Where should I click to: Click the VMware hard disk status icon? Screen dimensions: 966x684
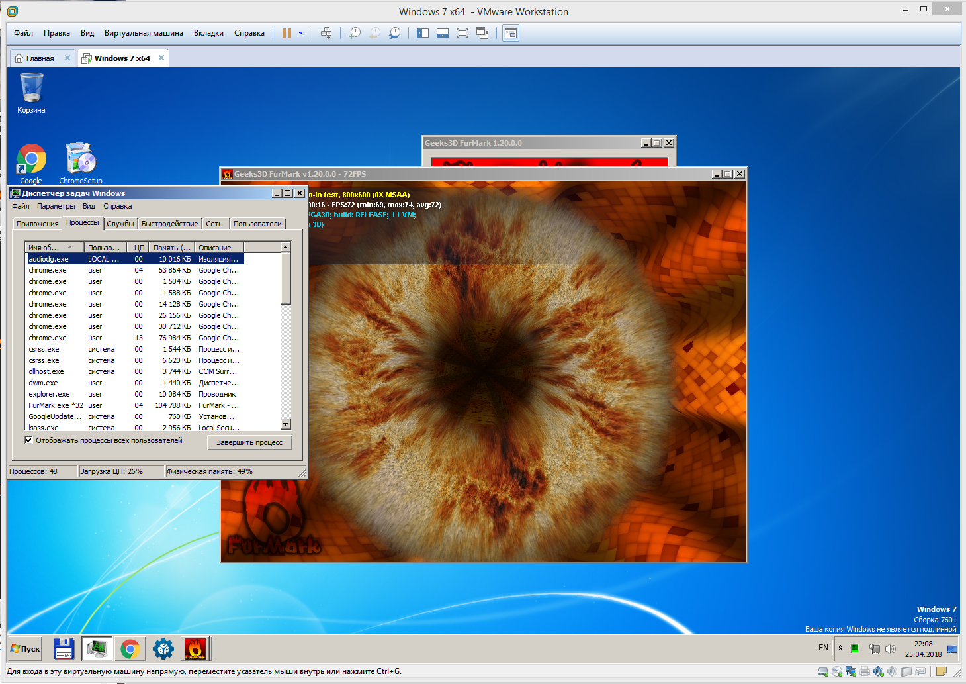tap(823, 671)
